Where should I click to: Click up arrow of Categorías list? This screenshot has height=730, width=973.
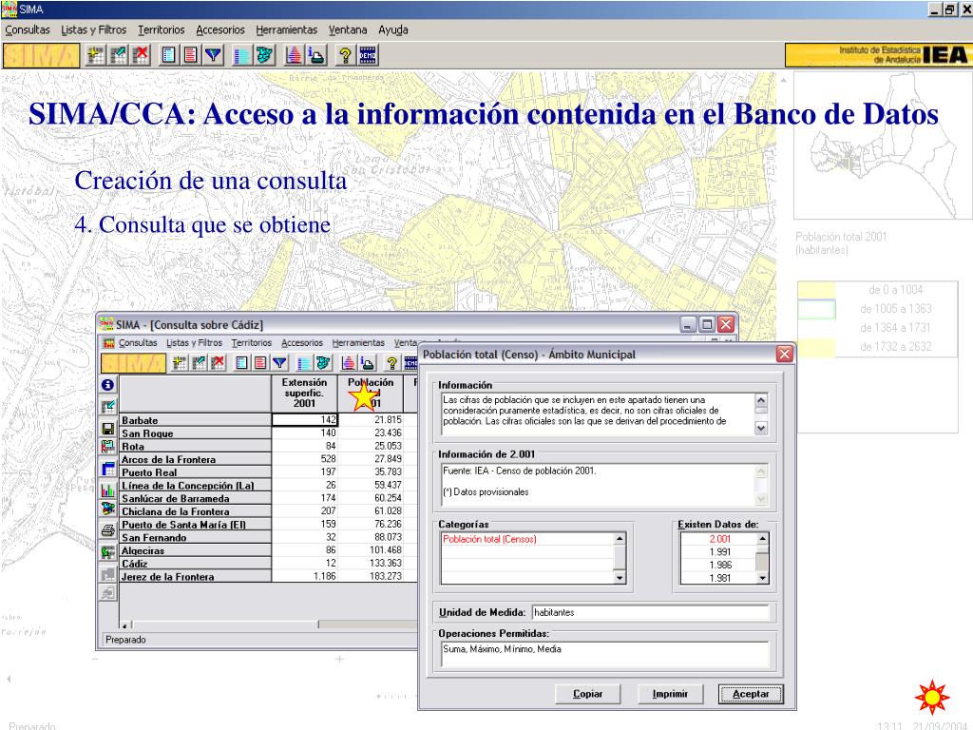click(x=620, y=539)
